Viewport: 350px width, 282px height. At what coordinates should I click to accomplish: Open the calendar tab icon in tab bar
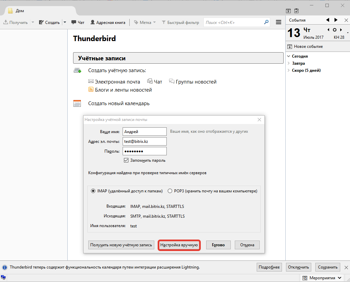tap(288, 11)
